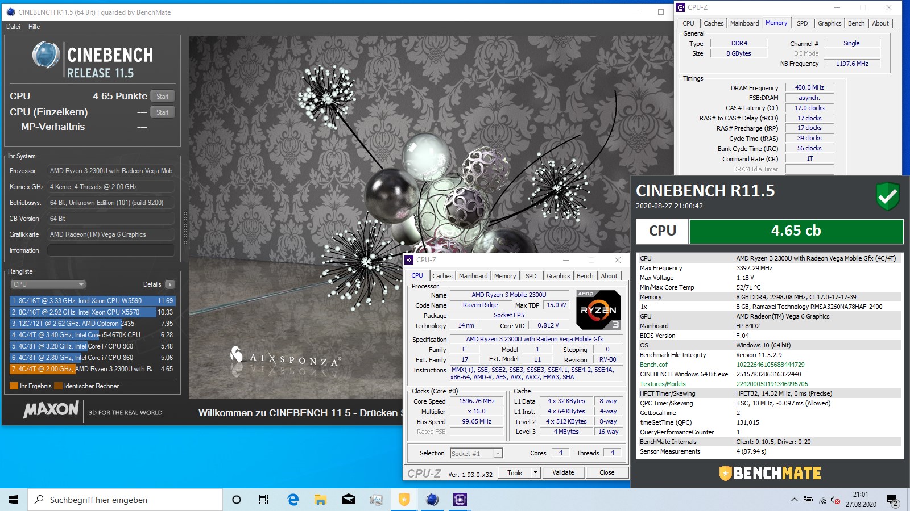Click the Cinebench title bar app icon
The height and width of the screenshot is (511, 910).
10,12
